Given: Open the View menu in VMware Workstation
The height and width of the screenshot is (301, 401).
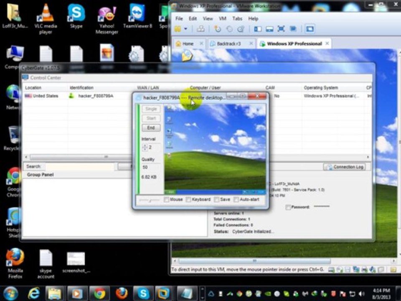Looking at the screenshot, I should 208,19.
